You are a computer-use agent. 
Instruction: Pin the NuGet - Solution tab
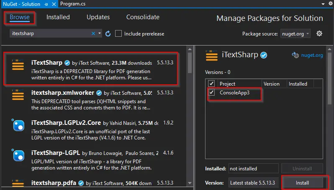[46, 4]
